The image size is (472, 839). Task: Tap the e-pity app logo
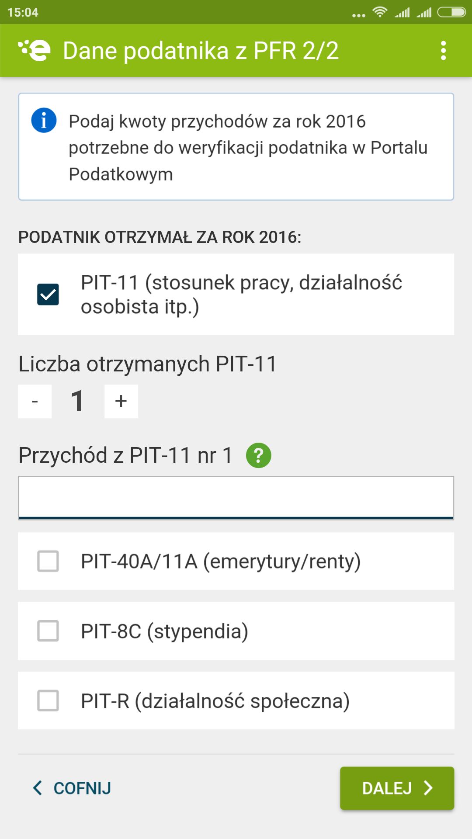(34, 51)
